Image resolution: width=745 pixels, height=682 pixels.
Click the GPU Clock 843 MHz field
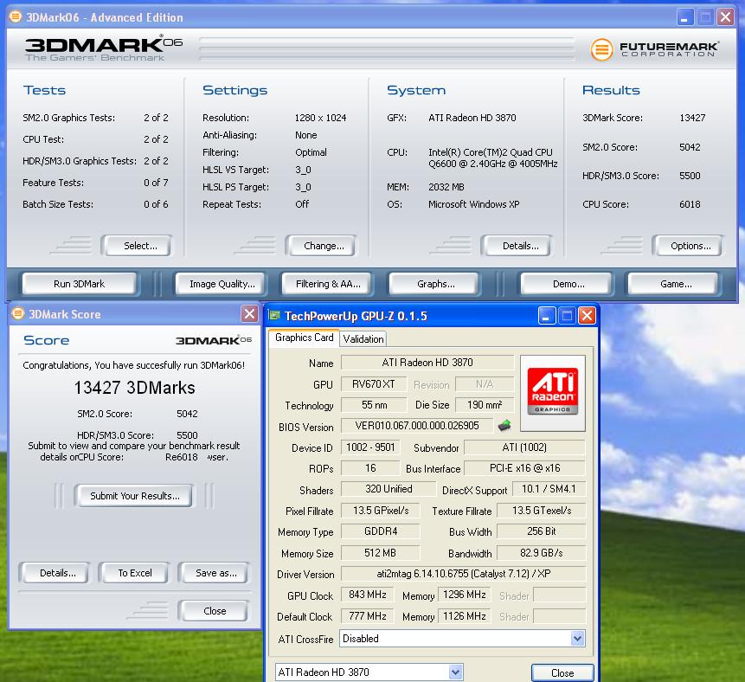pos(367,595)
